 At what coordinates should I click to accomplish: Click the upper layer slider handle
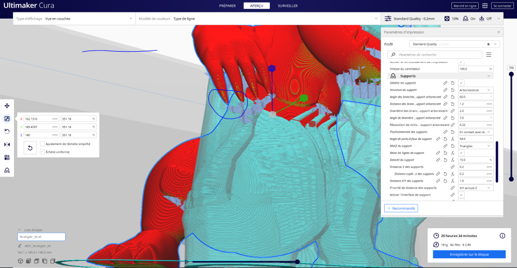(511, 74)
